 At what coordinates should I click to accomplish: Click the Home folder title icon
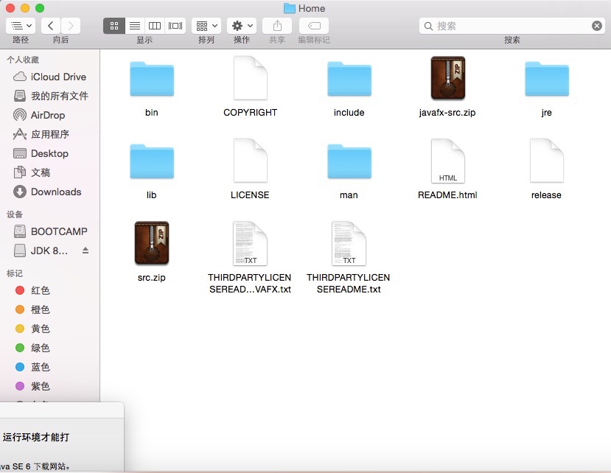pos(290,8)
